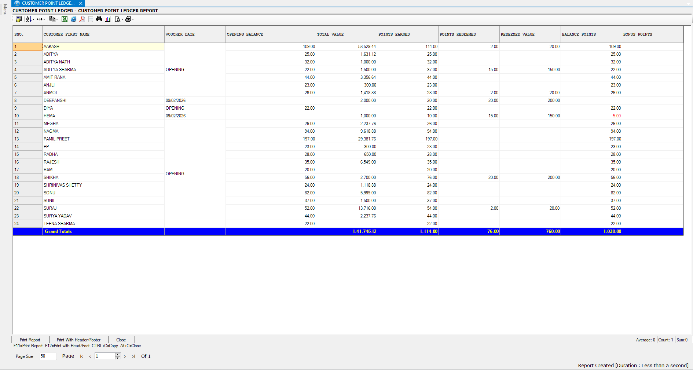Expand the copy options dropdown arrow
This screenshot has height=370, width=693.
point(57,19)
